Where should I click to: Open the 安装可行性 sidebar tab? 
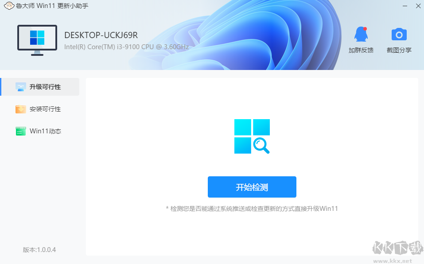(40, 109)
